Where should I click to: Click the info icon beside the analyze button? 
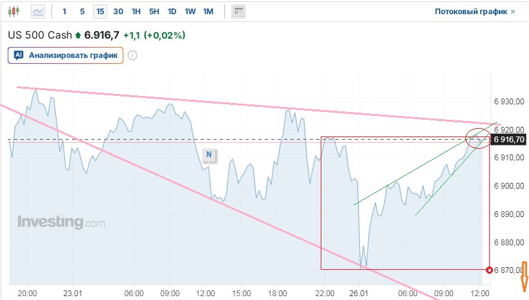point(132,55)
